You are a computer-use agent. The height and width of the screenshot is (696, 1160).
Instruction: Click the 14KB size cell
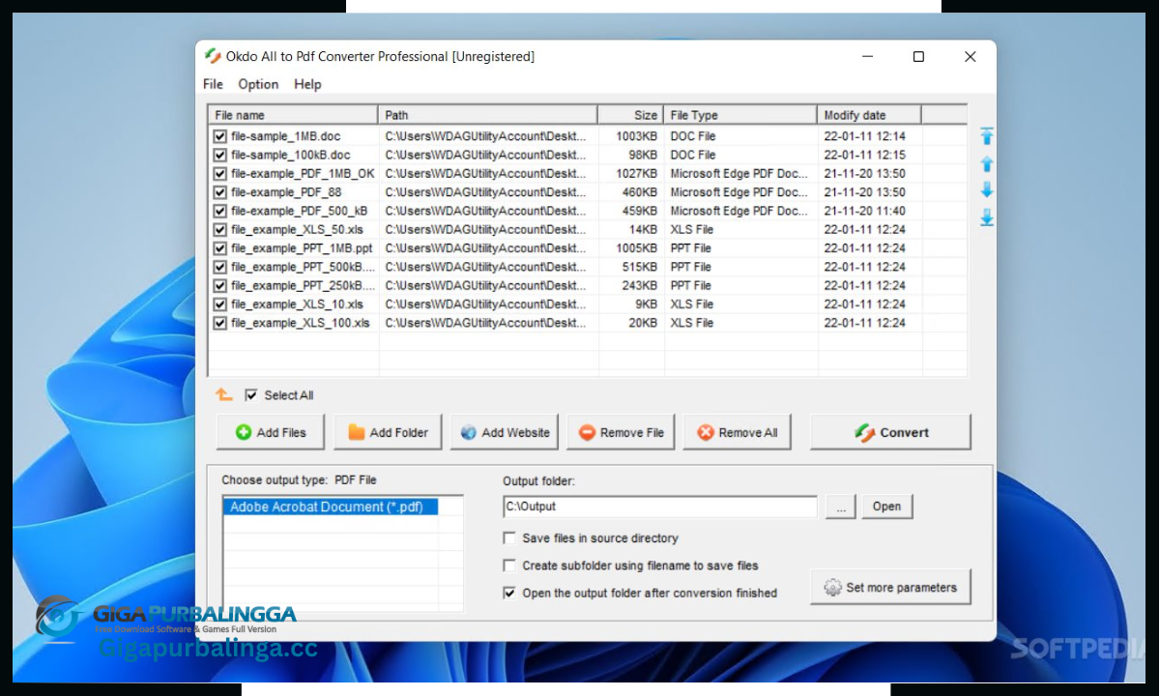642,230
